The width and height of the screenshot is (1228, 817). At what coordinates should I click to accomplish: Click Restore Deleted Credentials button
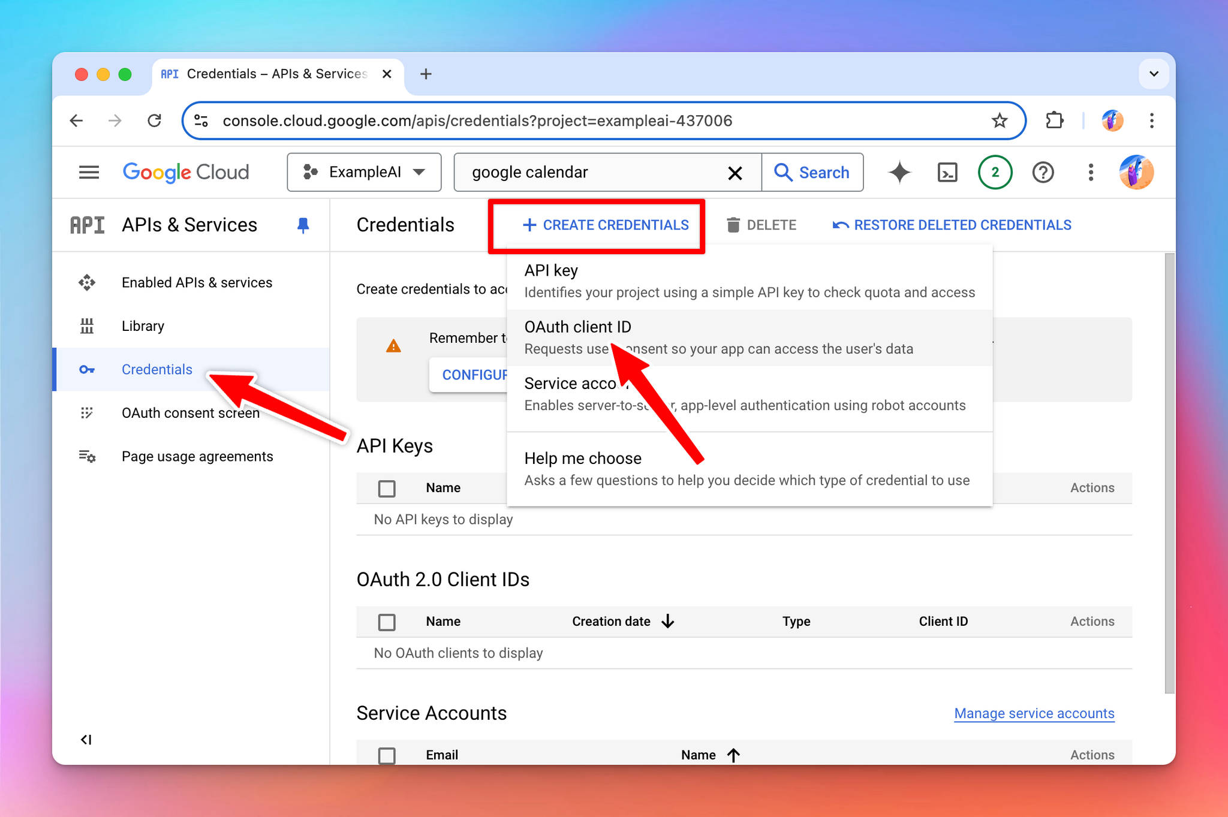[952, 225]
